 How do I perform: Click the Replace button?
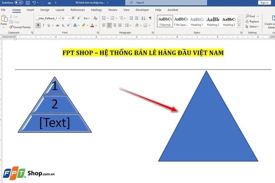pos(252,21)
